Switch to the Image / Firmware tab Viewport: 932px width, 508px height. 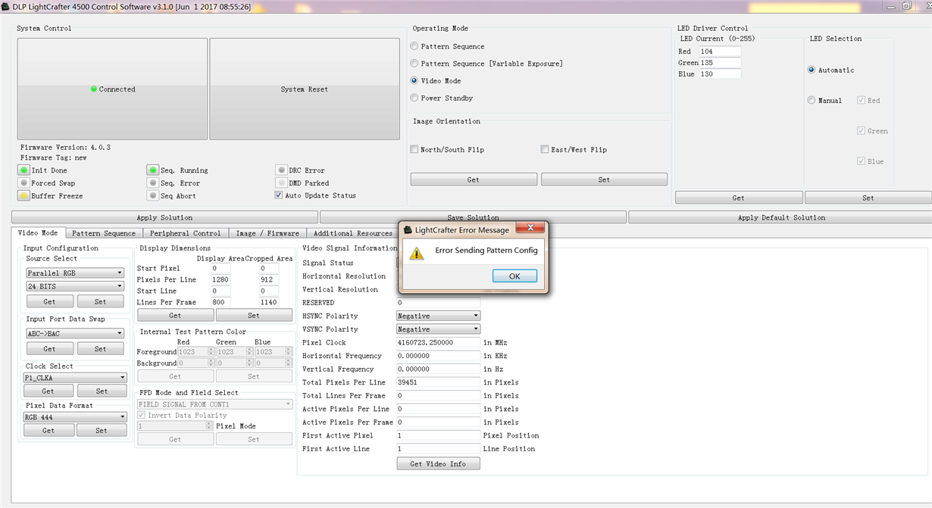tap(267, 233)
